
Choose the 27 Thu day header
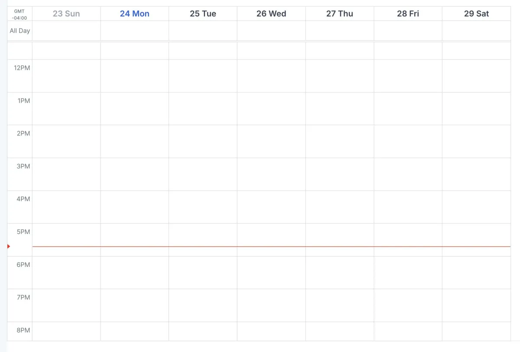point(340,13)
